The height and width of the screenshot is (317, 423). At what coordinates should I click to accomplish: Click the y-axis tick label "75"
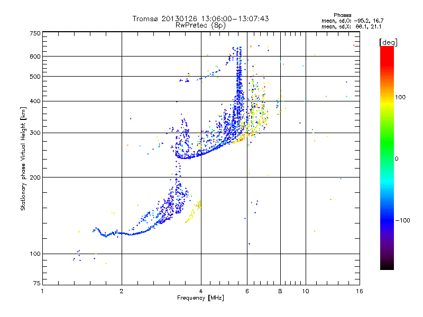click(x=37, y=283)
